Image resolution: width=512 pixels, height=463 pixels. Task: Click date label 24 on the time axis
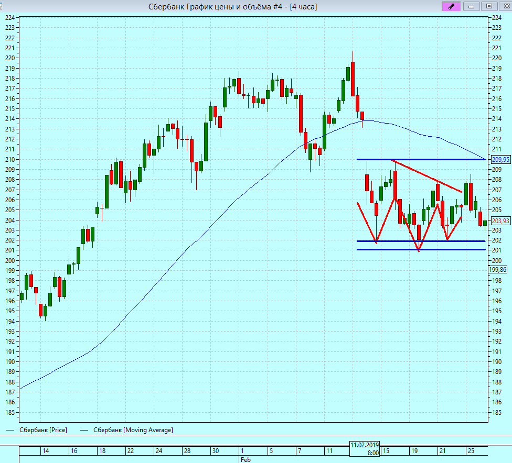pyautogui.click(x=159, y=451)
